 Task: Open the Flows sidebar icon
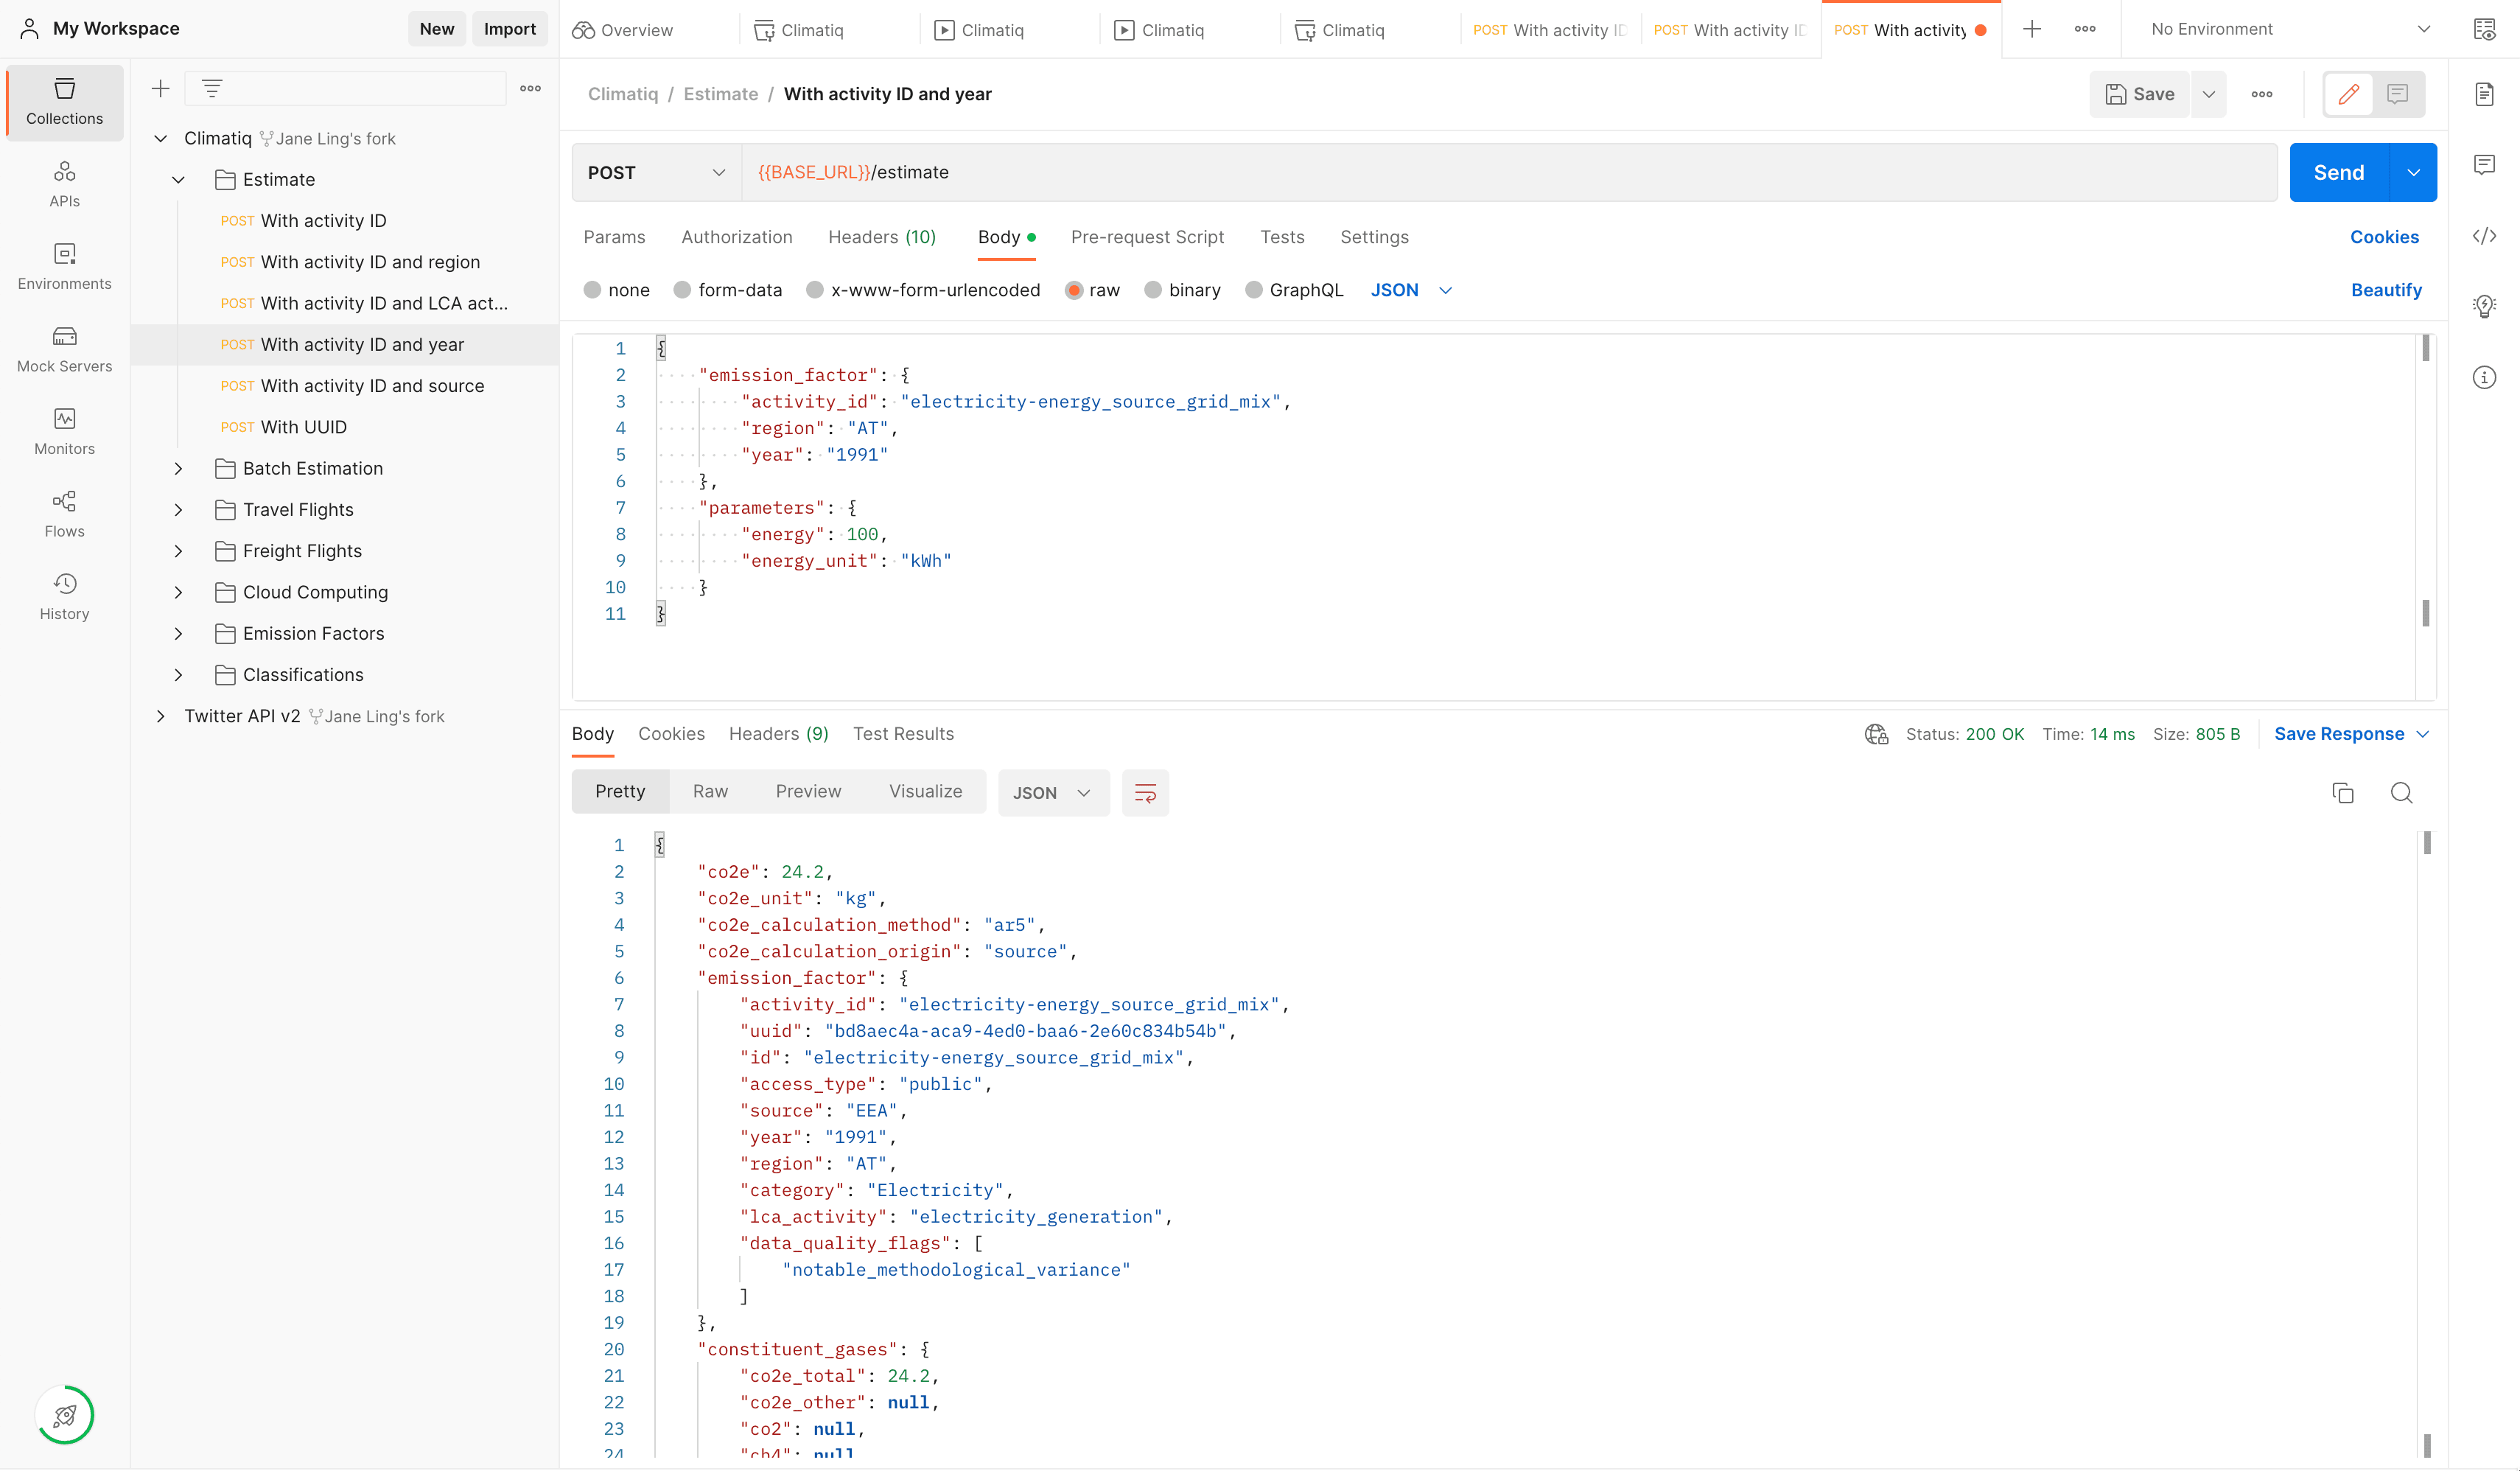pyautogui.click(x=64, y=514)
